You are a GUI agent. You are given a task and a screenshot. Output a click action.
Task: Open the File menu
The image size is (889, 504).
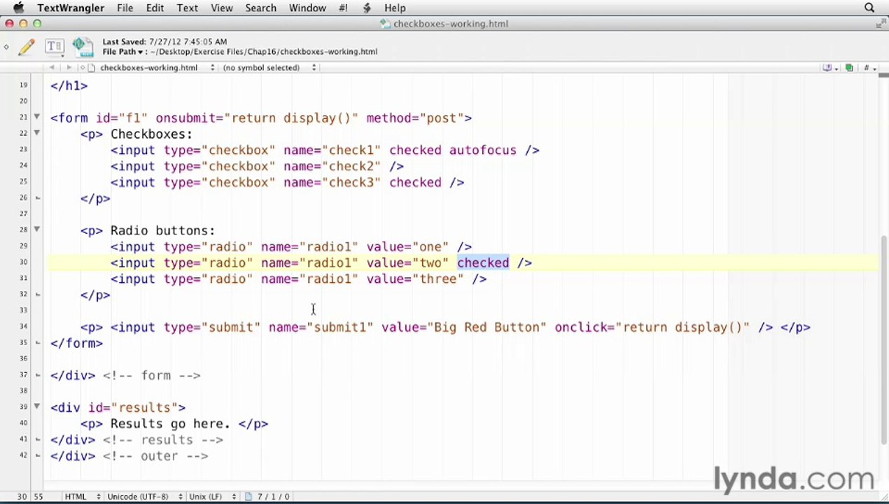coord(125,8)
